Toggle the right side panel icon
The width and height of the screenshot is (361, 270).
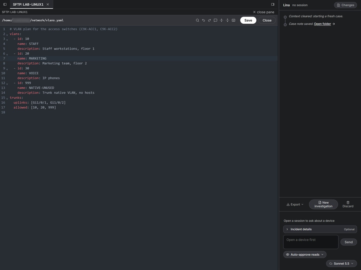pos(273,4)
